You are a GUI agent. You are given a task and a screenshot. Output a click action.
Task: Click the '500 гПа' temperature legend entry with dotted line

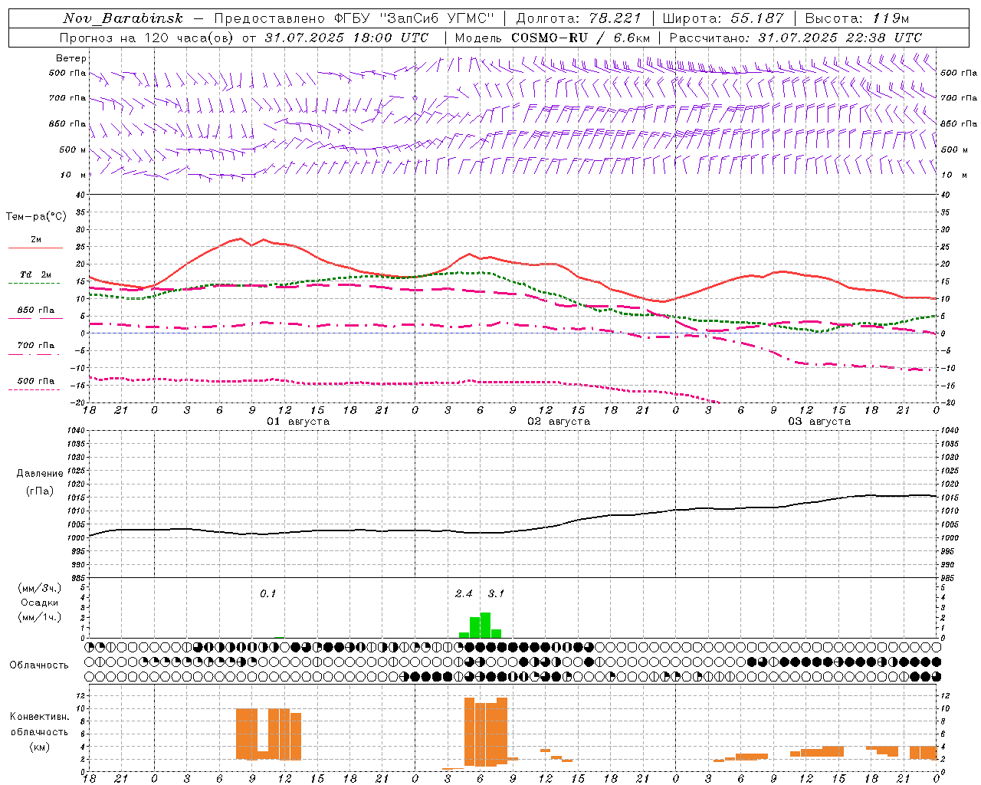(x=36, y=381)
